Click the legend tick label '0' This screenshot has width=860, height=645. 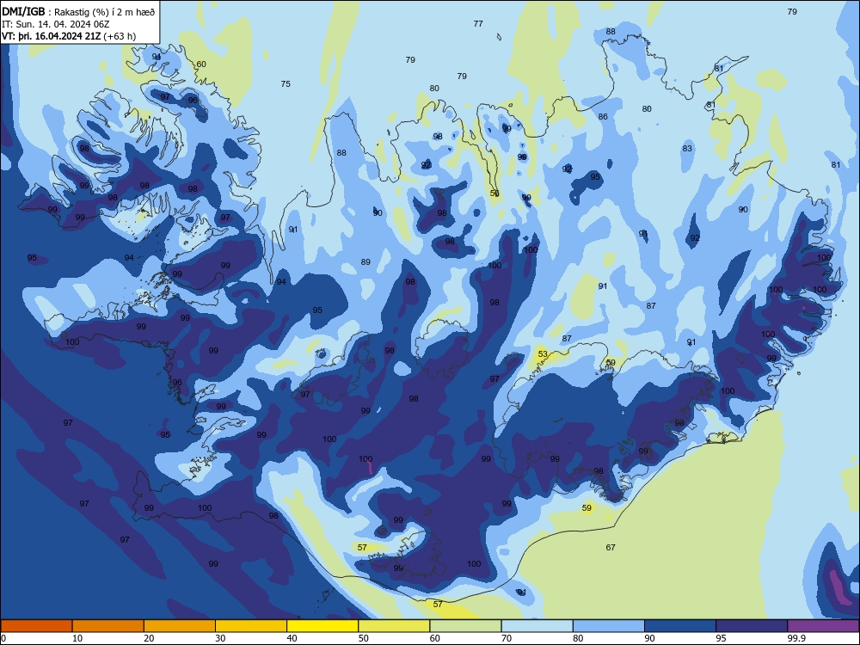pyautogui.click(x=3, y=638)
